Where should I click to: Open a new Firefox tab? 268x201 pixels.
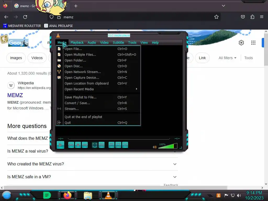(x=76, y=6)
